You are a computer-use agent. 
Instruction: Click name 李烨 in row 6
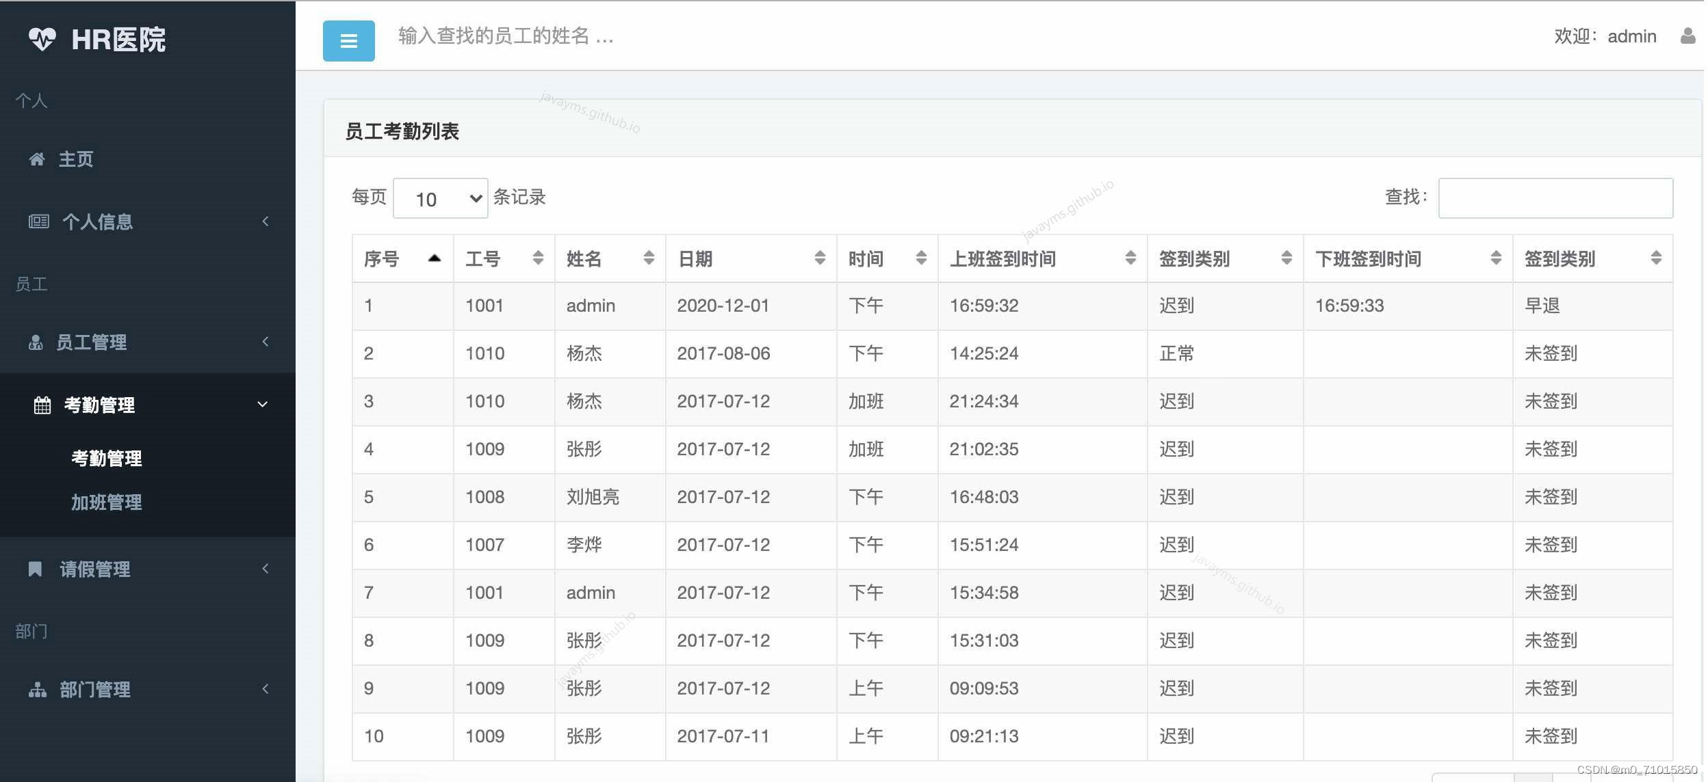584,545
